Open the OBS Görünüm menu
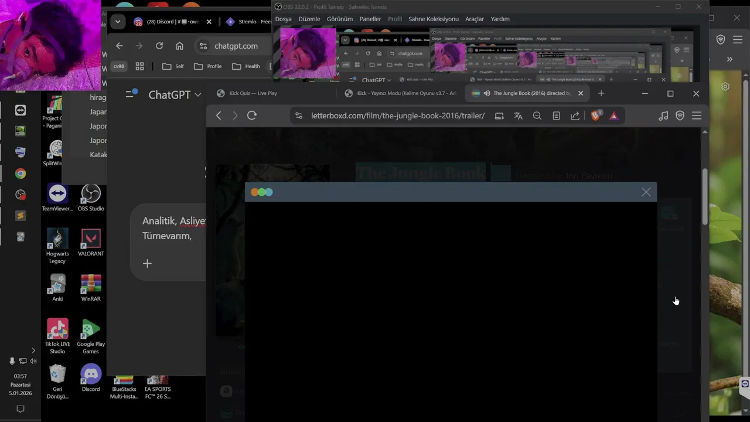750x422 pixels. [340, 19]
